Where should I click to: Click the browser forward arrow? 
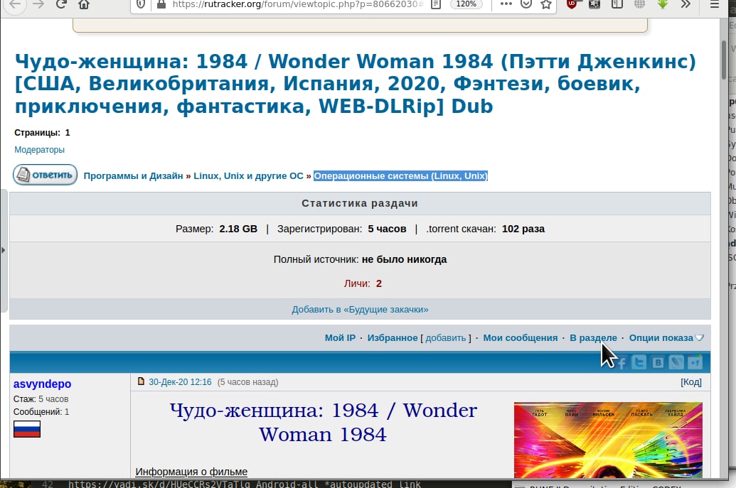pos(38,5)
